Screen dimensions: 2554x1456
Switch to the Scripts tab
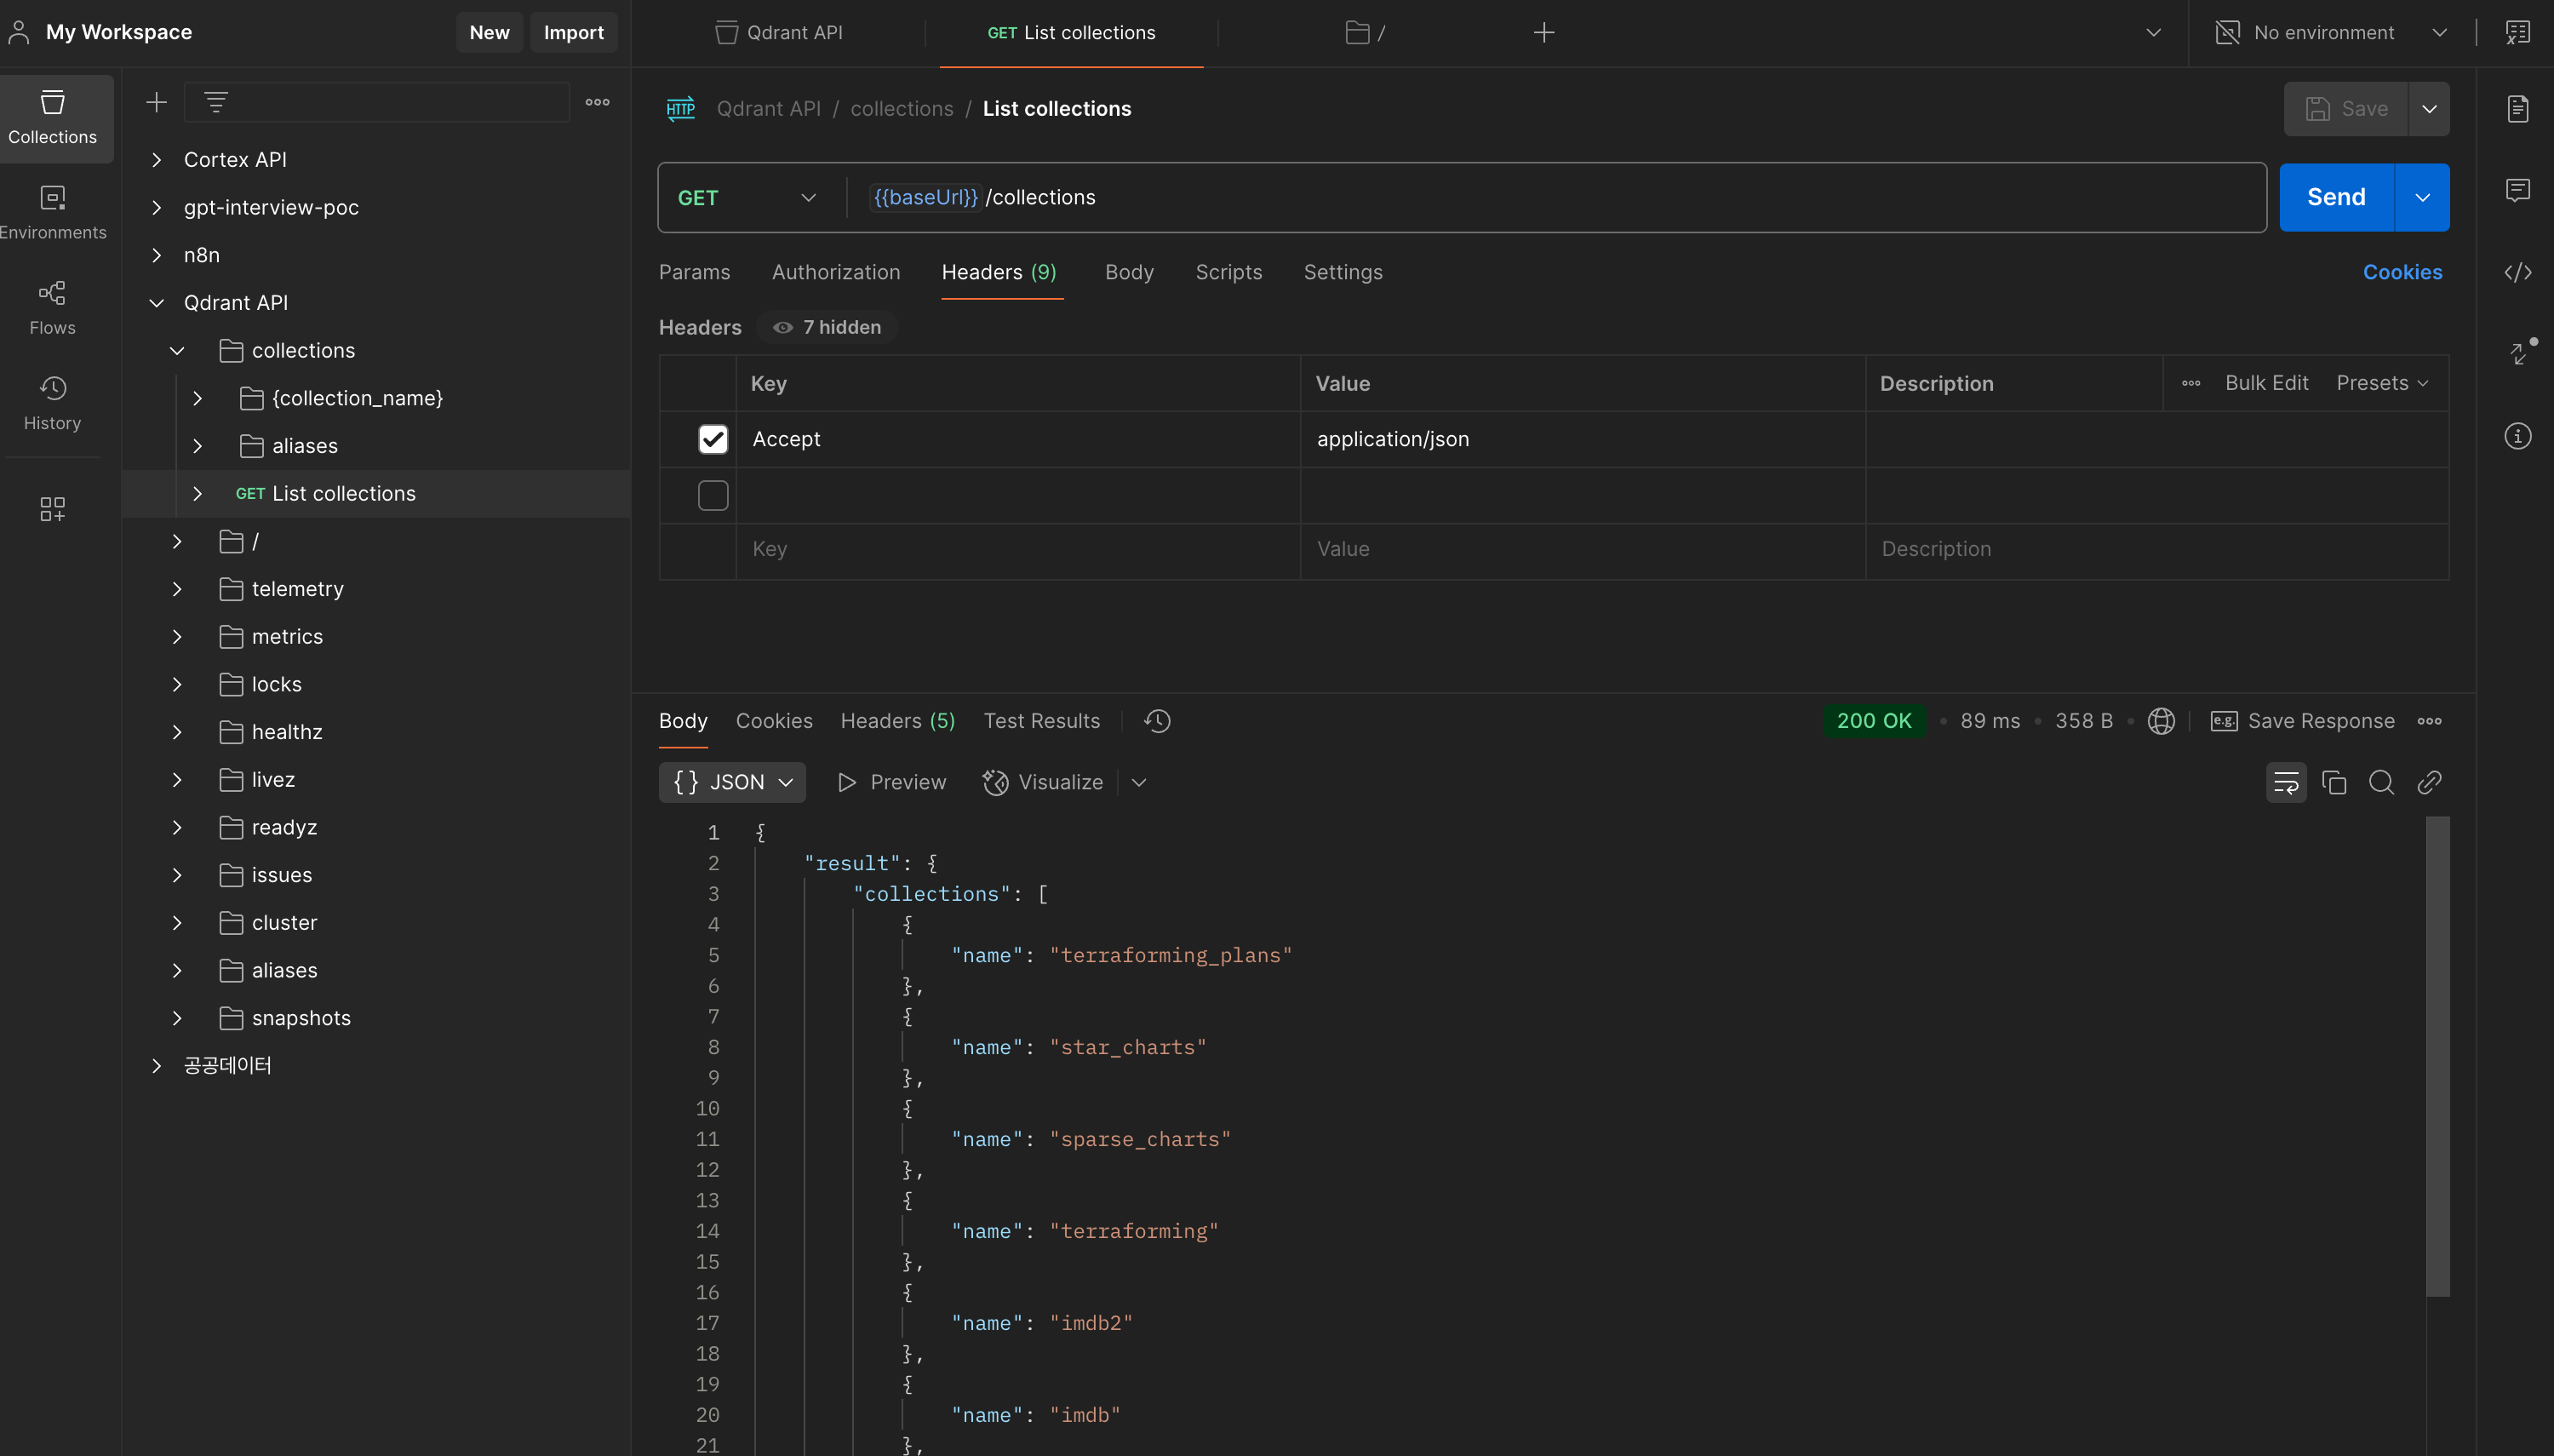[x=1229, y=273]
